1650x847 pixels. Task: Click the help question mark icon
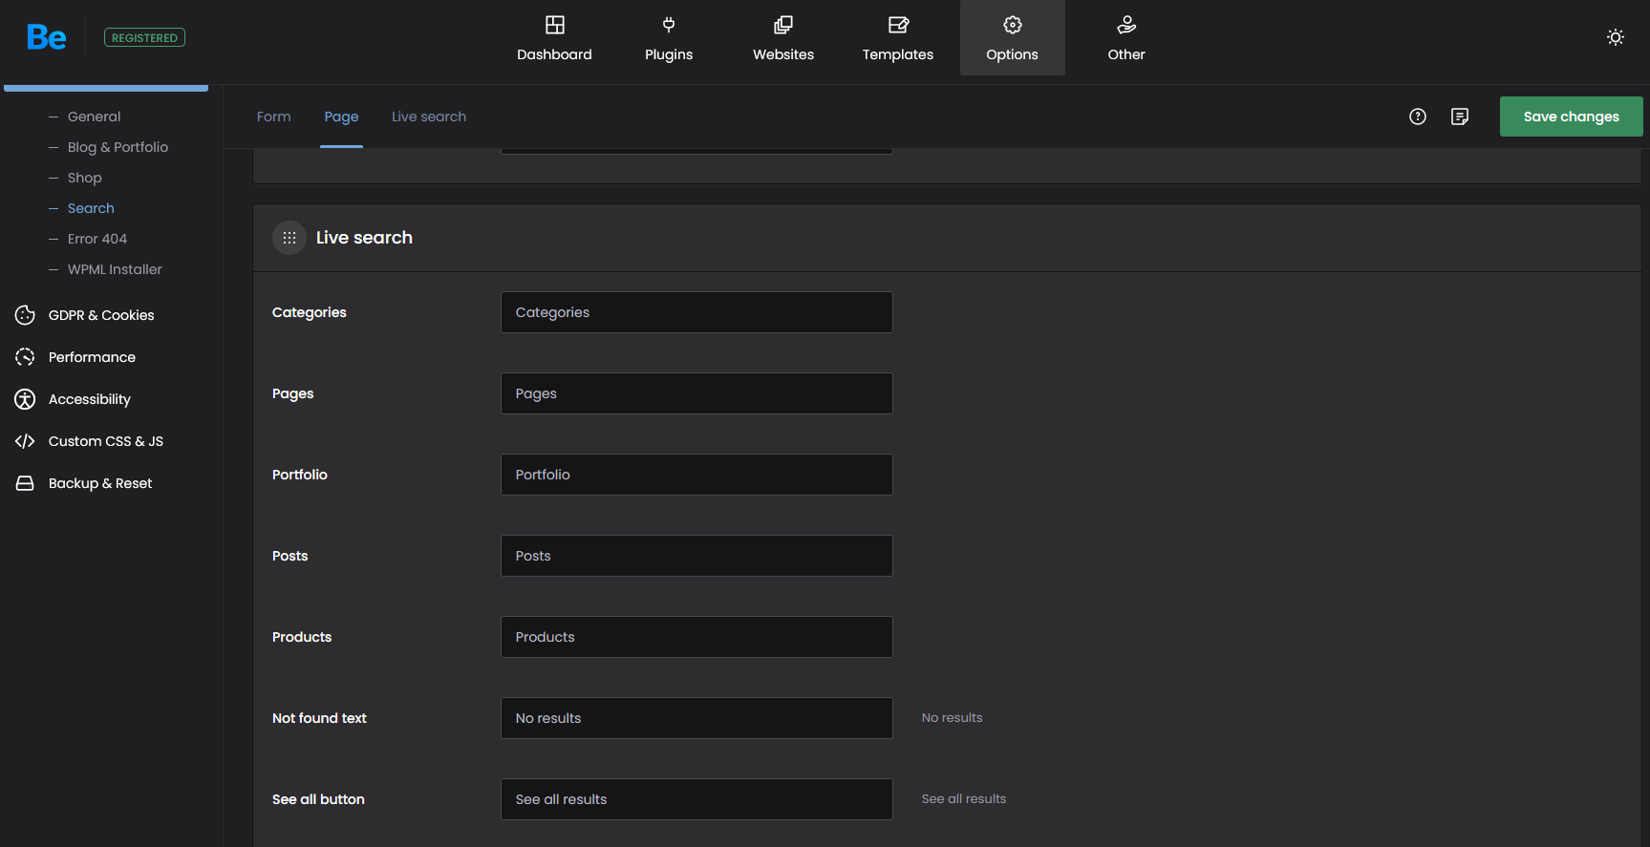click(x=1418, y=116)
